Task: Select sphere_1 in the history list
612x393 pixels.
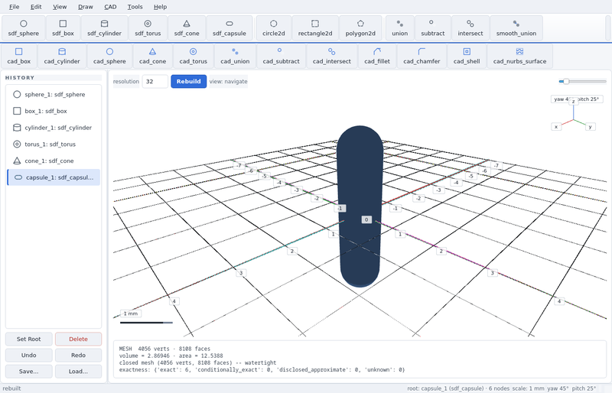Action: coord(54,95)
